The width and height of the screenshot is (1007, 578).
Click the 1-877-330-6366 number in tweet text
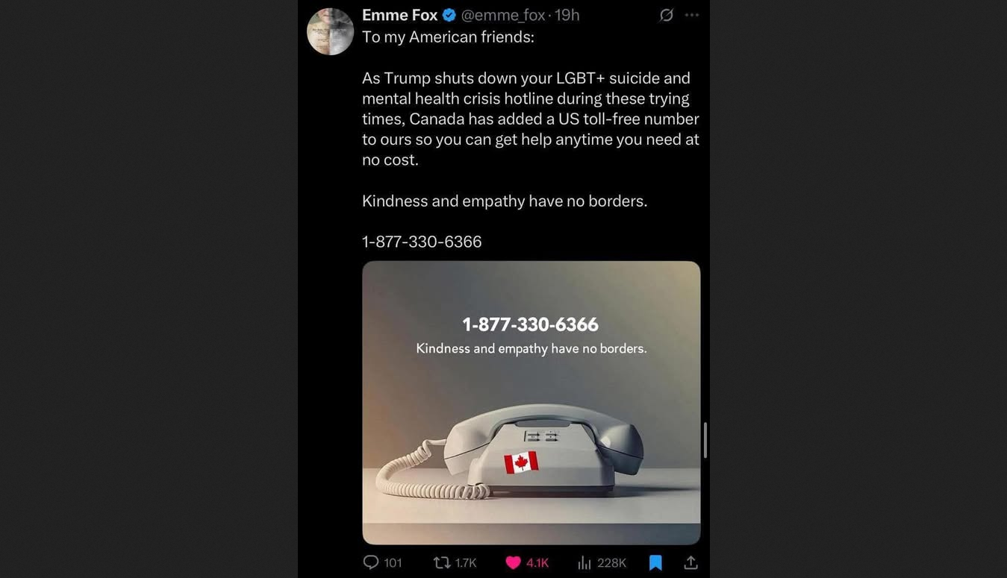(422, 242)
